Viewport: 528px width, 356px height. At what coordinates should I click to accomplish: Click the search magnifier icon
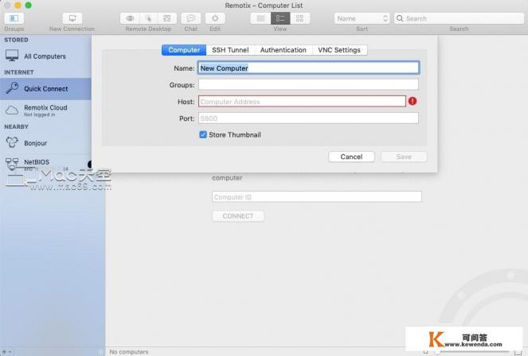(x=400, y=18)
